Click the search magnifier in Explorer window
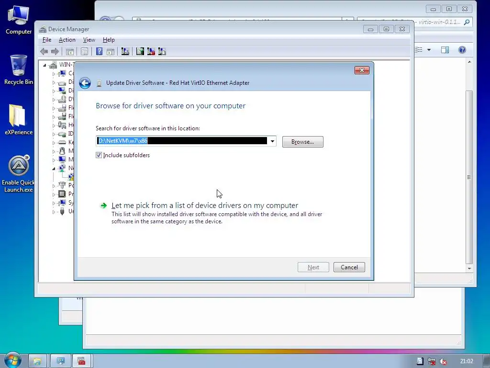The height and width of the screenshot is (368, 490). (x=467, y=22)
